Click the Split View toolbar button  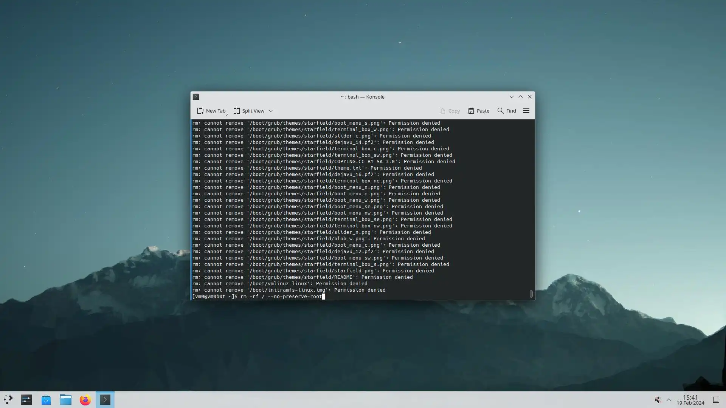(249, 111)
